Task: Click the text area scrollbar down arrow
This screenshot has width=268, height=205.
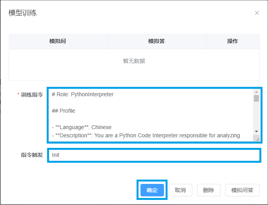Action: tap(256, 131)
